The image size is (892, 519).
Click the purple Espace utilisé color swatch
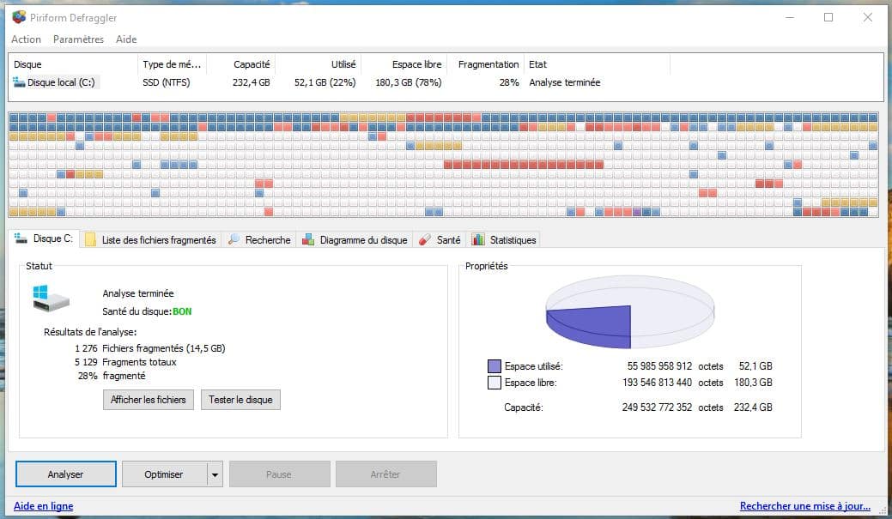(494, 366)
